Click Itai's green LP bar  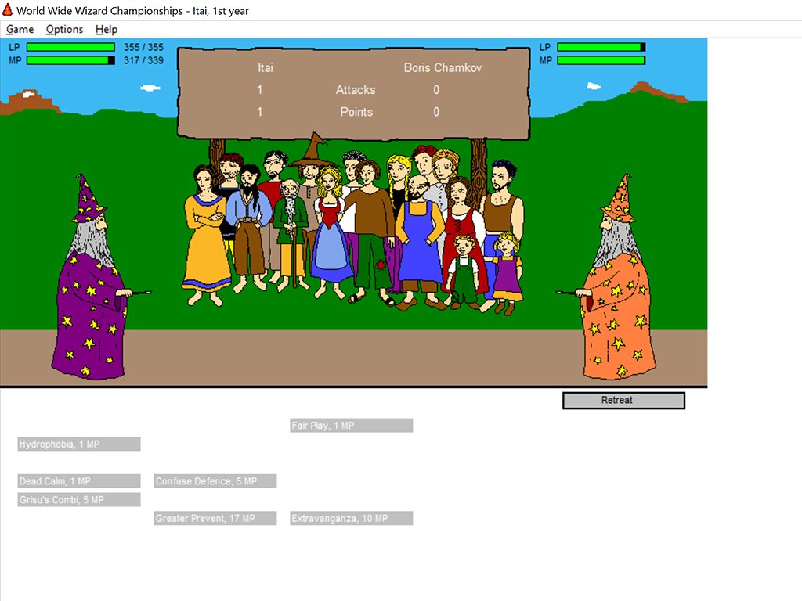click(70, 47)
